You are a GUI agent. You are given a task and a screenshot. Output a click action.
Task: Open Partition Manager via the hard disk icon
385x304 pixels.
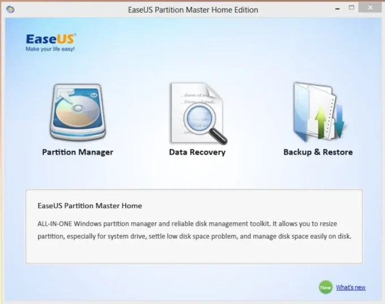coord(77,113)
